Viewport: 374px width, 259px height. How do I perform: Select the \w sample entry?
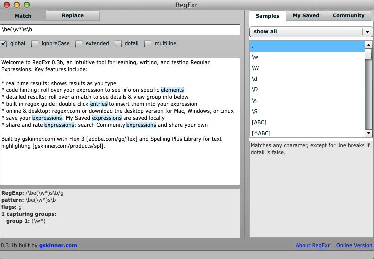[307, 57]
